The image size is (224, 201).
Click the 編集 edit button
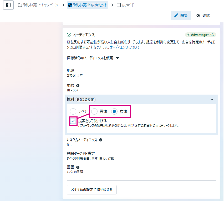point(181,16)
